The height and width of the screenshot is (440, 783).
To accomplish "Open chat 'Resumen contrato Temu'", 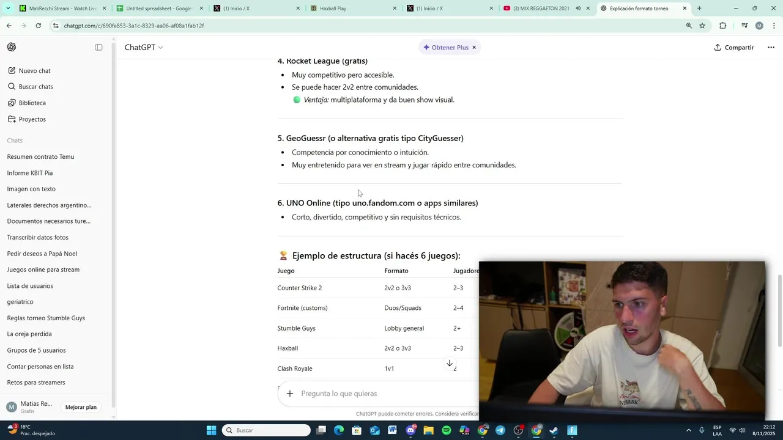I will 40,157.
